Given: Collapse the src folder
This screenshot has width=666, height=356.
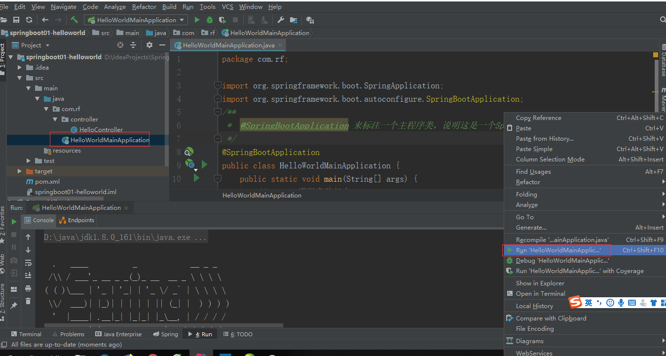Looking at the screenshot, I should click(20, 78).
